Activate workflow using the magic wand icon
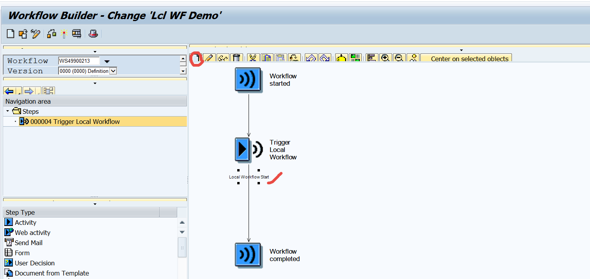The image size is (590, 279). 64,34
